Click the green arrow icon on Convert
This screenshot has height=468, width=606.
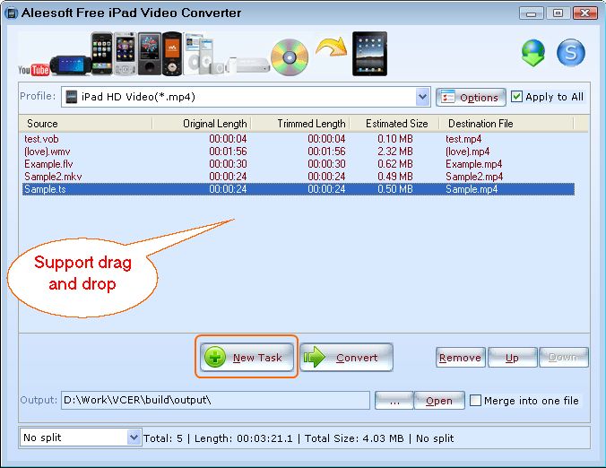(315, 357)
